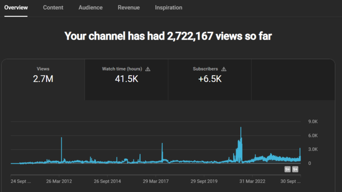Viewport: 342px width, 192px height.
Task: Open the Inspiration tab
Action: click(168, 7)
